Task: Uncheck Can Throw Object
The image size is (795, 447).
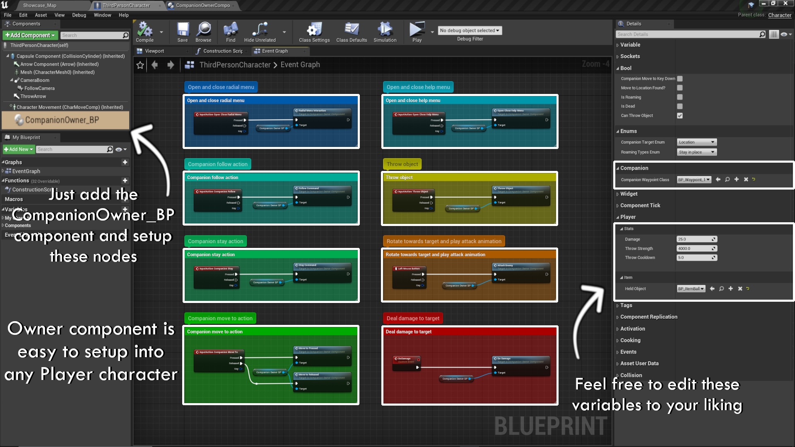Action: [679, 116]
